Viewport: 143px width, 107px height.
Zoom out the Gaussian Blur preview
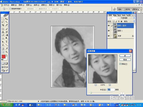(96, 85)
